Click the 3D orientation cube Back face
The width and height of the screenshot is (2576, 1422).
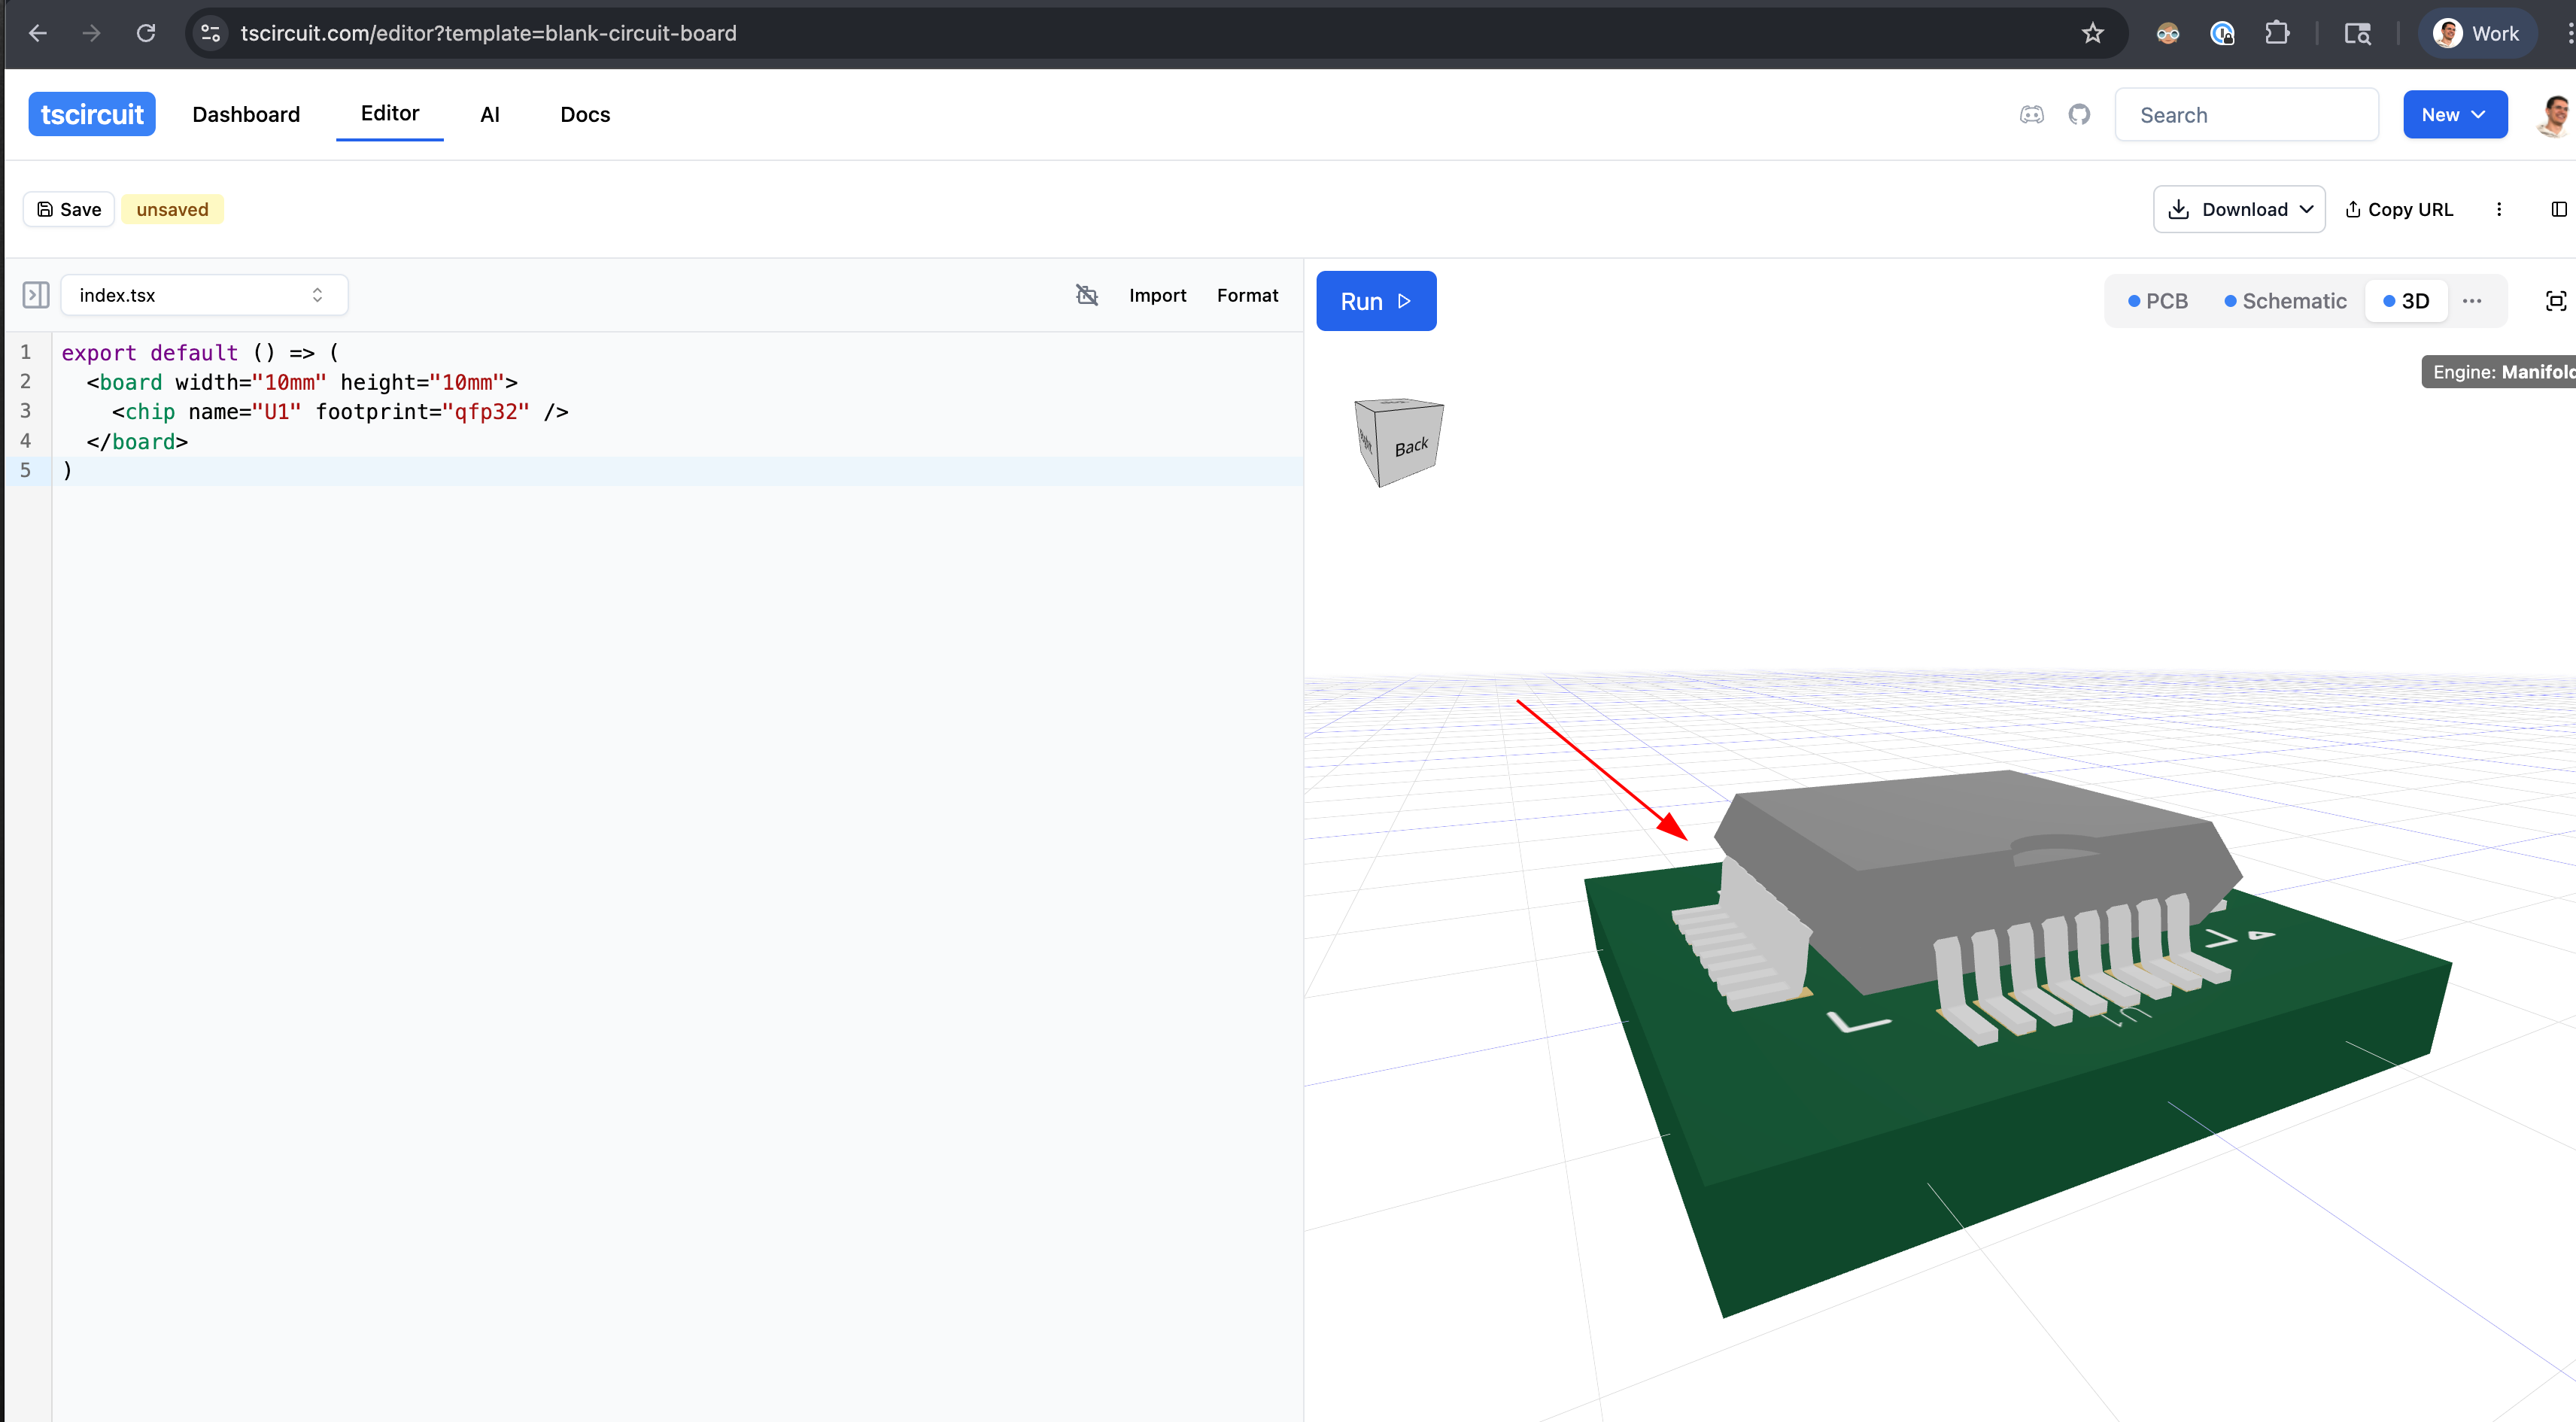point(1410,447)
